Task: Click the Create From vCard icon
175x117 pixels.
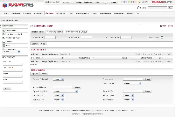Action: coord(4,38)
